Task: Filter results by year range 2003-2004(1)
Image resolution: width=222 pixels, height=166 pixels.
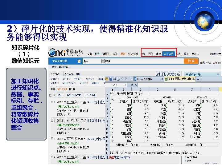Action: 69,83
